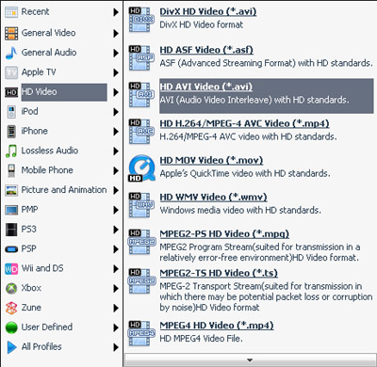Expand the PSP submenu arrow
377x367 pixels.
[116, 249]
